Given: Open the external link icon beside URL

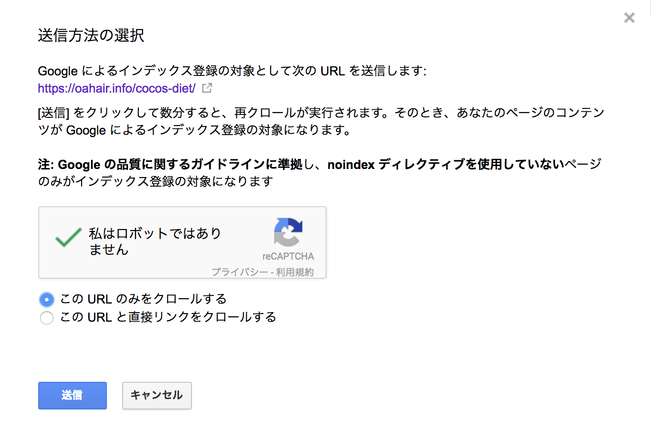Looking at the screenshot, I should pyautogui.click(x=207, y=88).
